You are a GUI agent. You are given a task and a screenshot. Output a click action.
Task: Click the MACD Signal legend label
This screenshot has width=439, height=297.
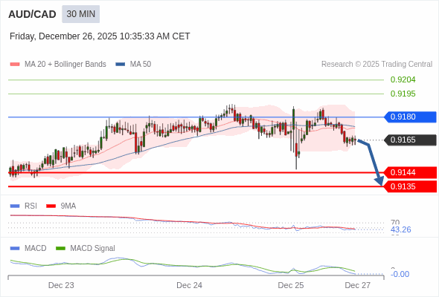pyautogui.click(x=92, y=249)
